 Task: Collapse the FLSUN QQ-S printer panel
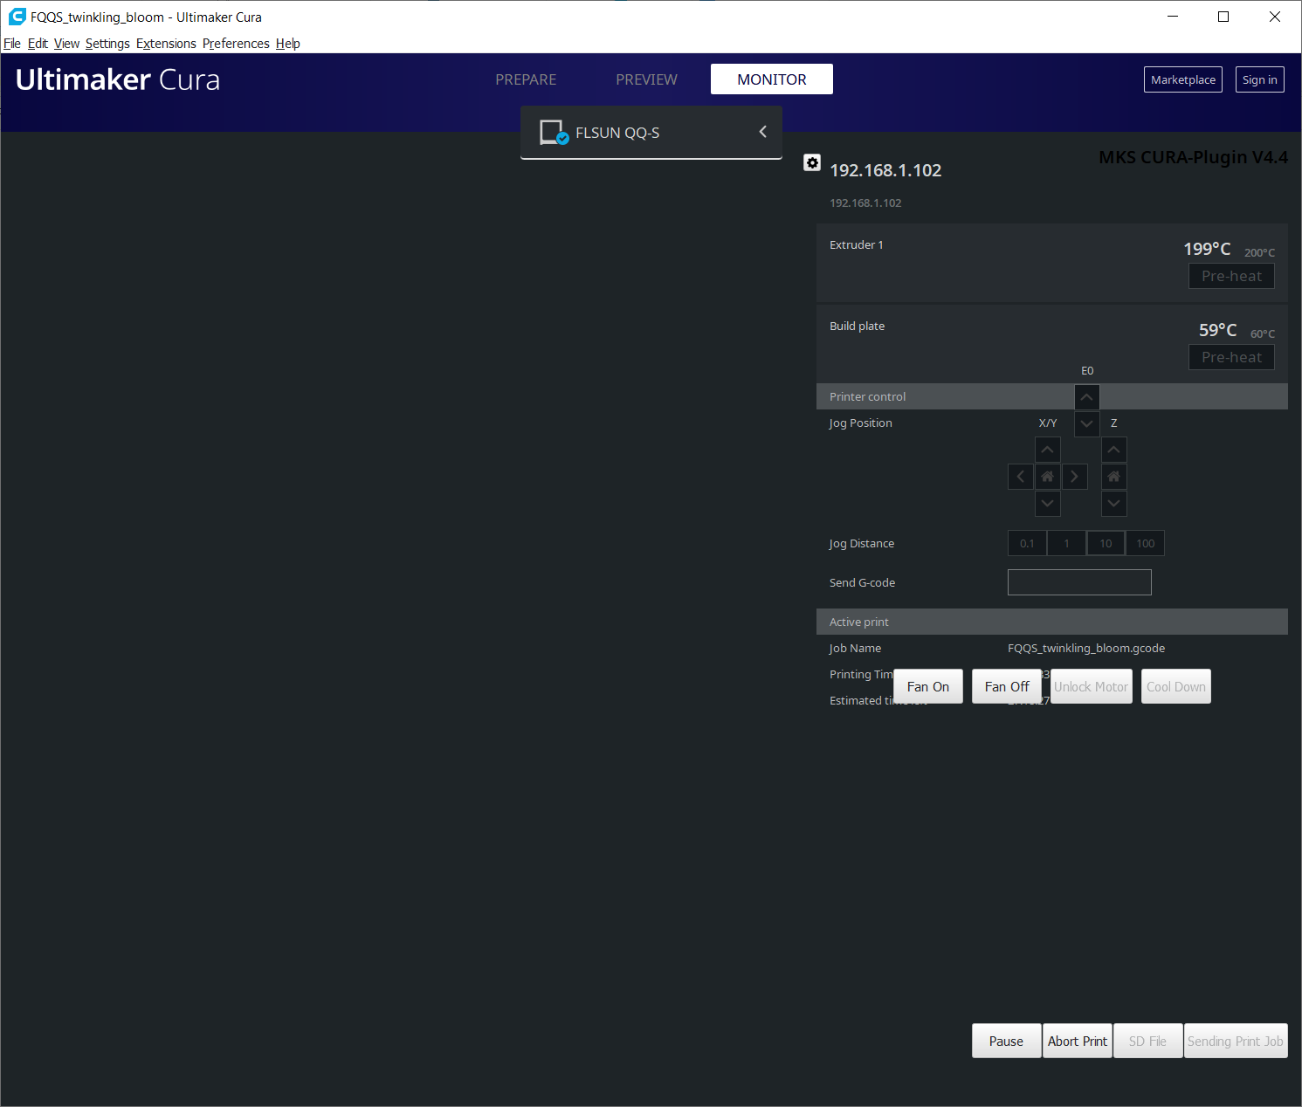(x=761, y=131)
